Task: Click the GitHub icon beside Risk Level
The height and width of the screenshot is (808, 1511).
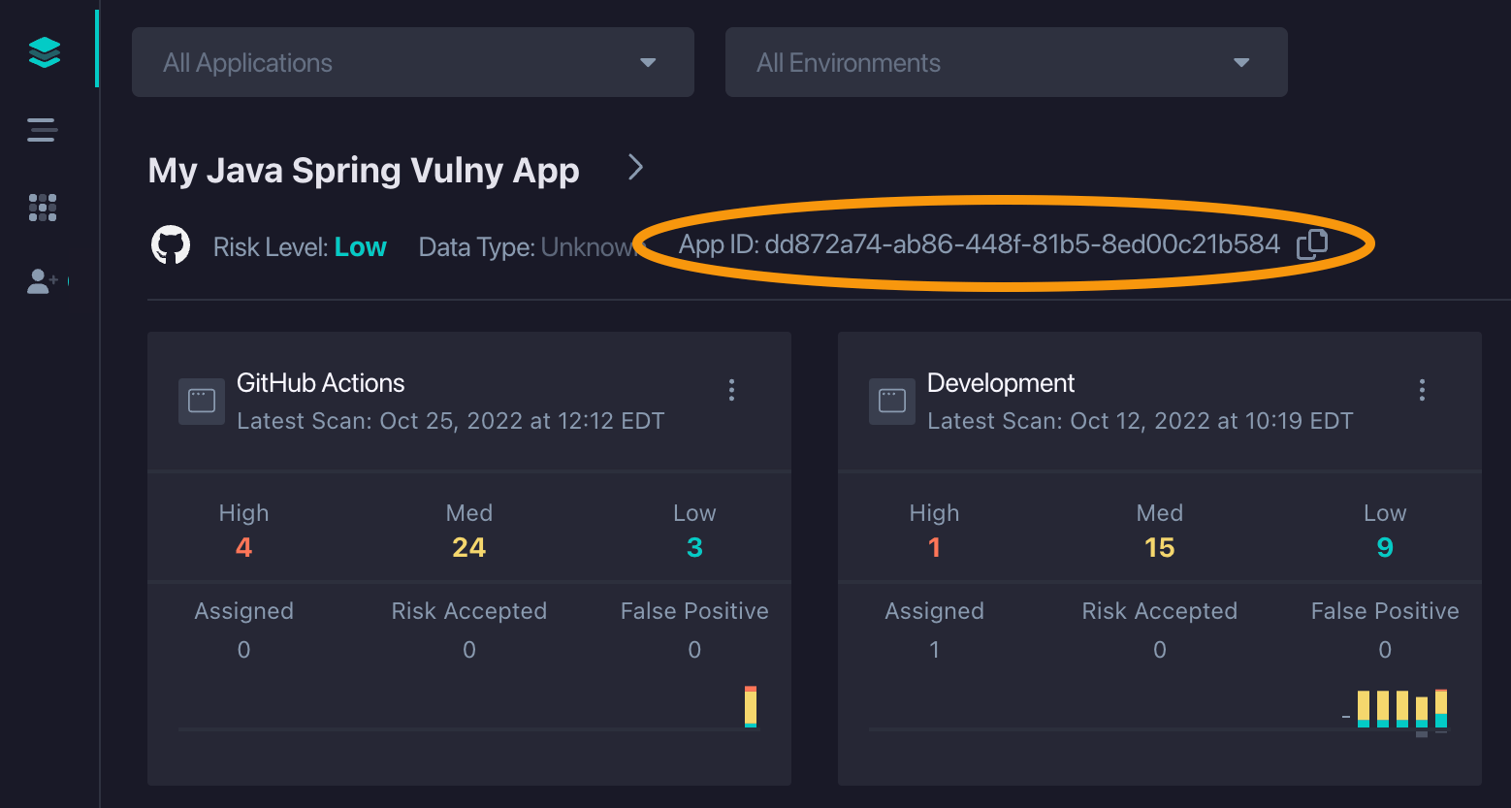Action: 171,244
